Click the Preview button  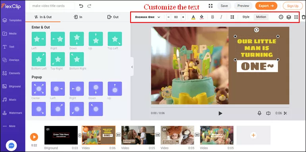243,6
